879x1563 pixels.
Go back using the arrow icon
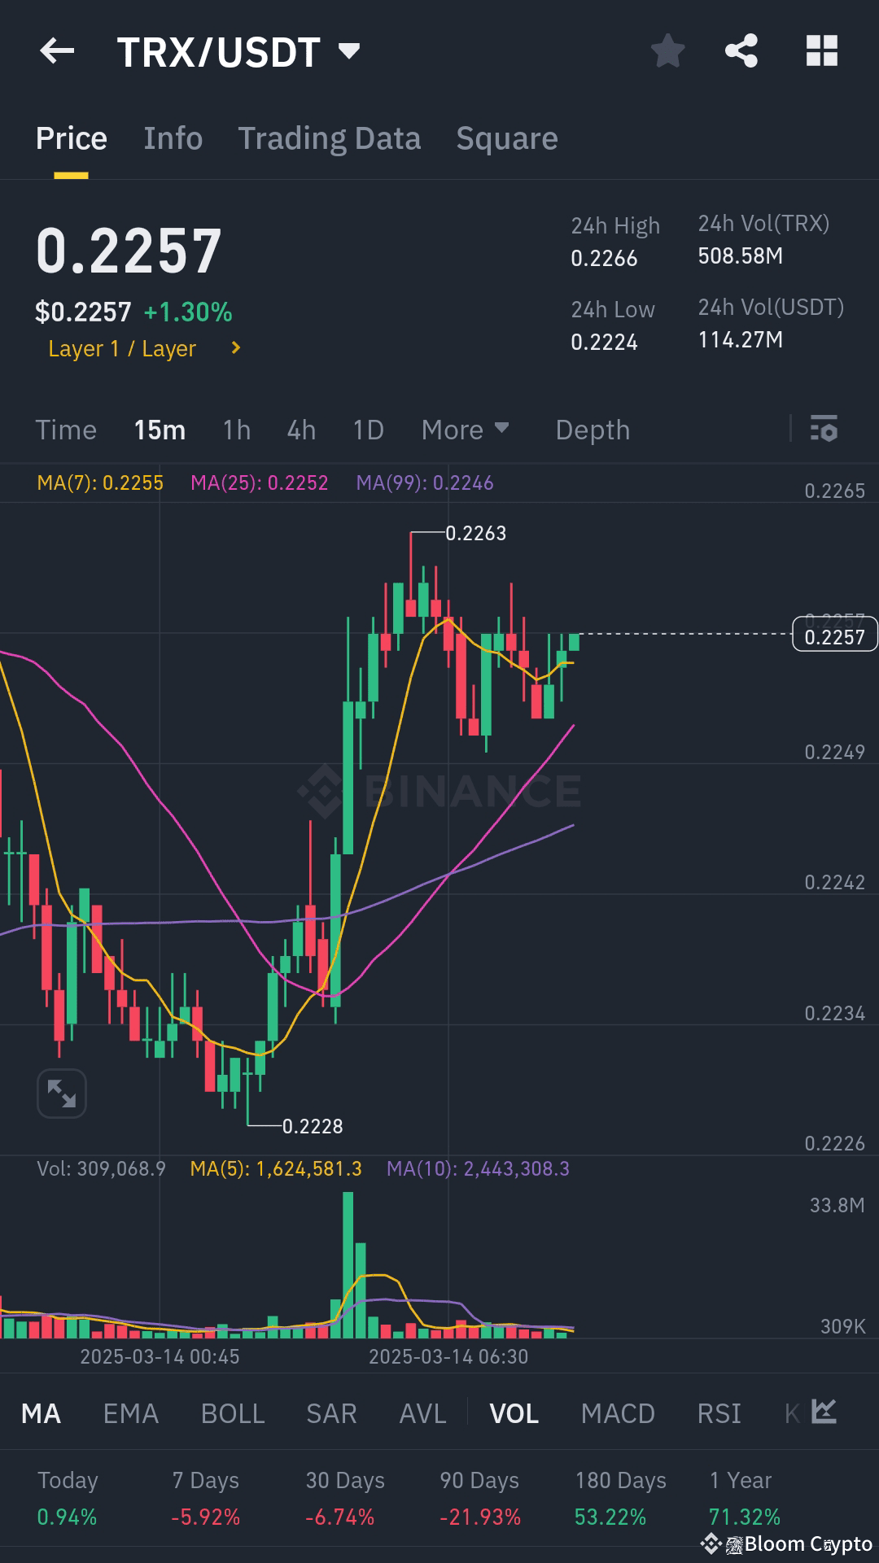pos(57,51)
